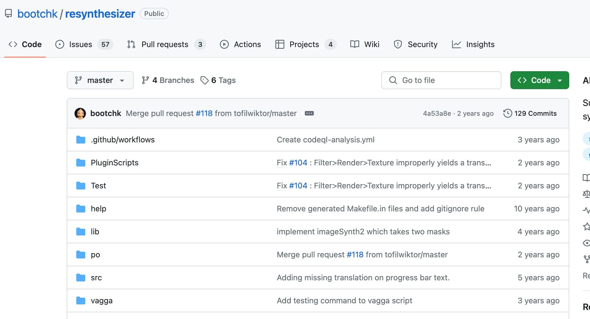The width and height of the screenshot is (590, 319).
Task: Click the folder icon for lib
Action: pyautogui.click(x=81, y=232)
